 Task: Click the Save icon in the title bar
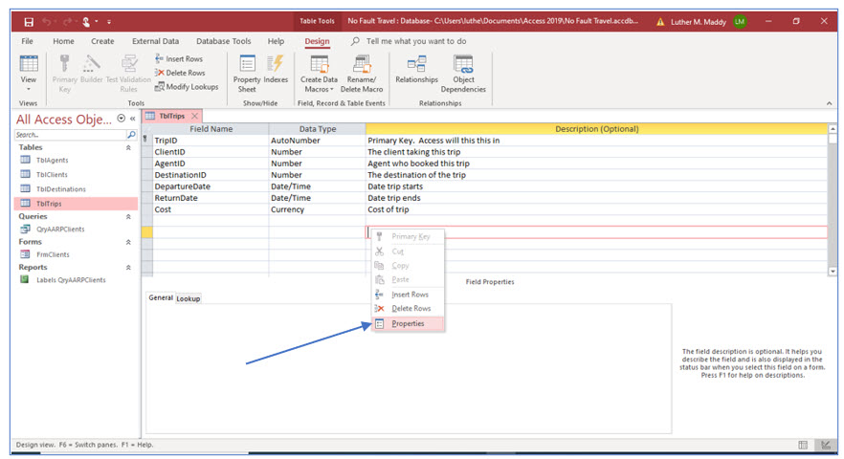[29, 22]
